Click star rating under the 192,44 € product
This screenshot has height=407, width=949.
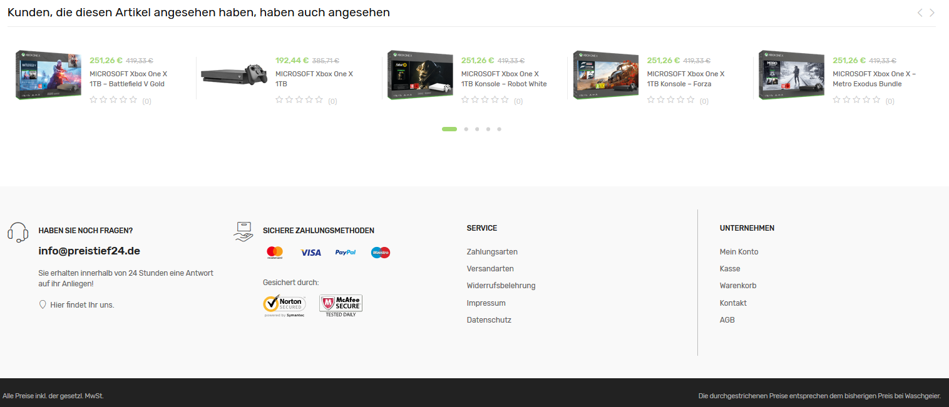click(x=299, y=99)
